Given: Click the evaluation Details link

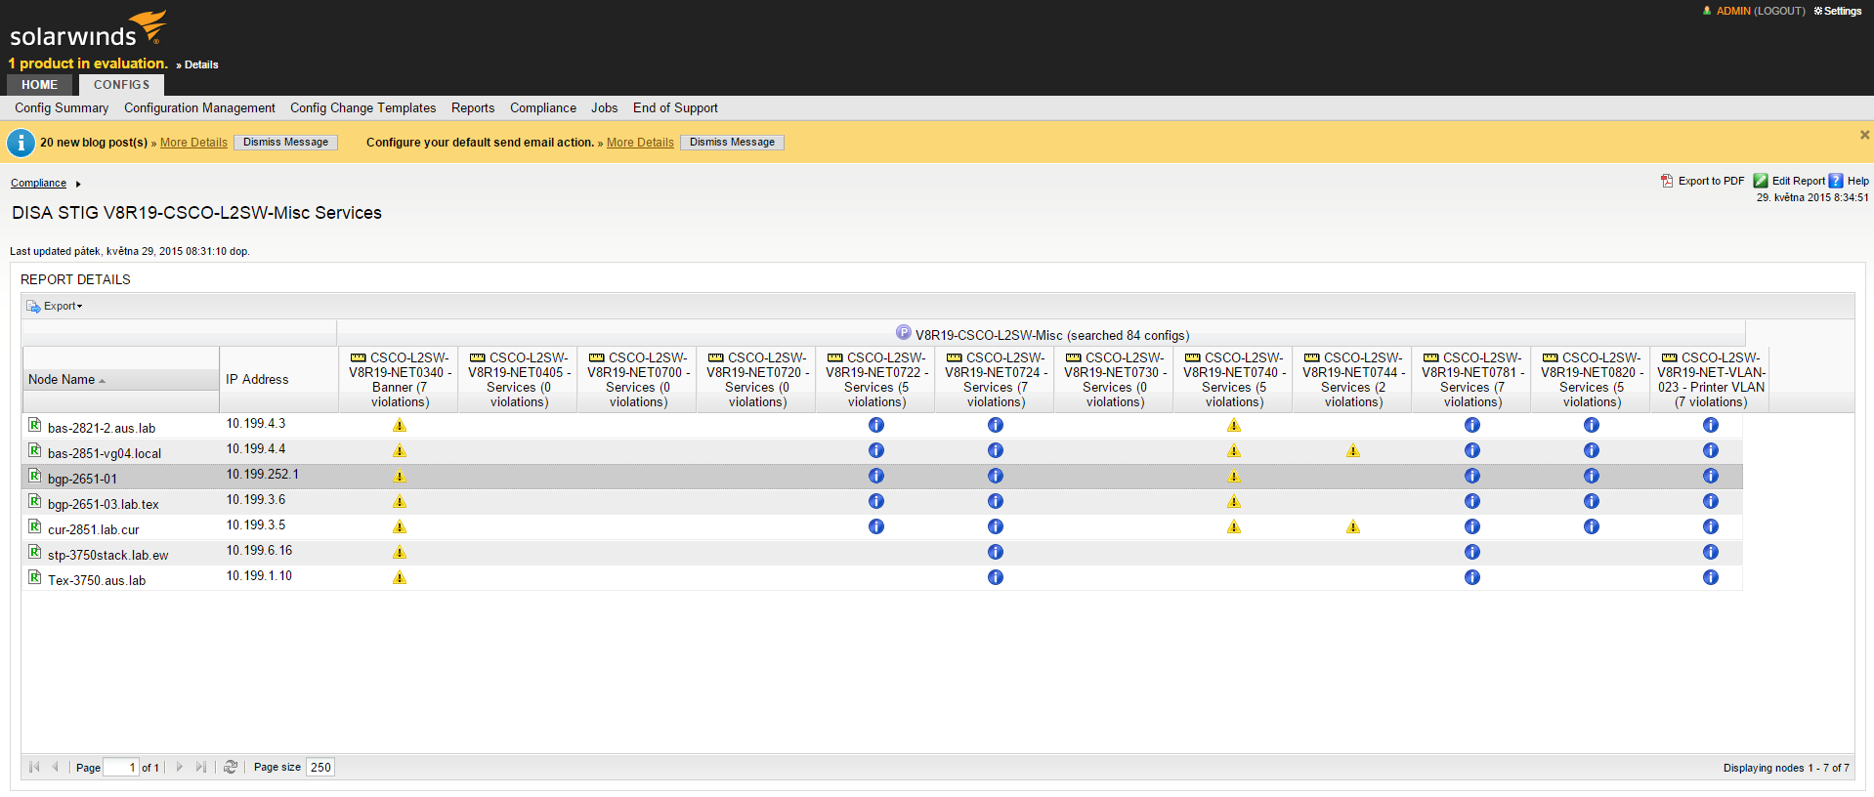Looking at the screenshot, I should [x=201, y=64].
